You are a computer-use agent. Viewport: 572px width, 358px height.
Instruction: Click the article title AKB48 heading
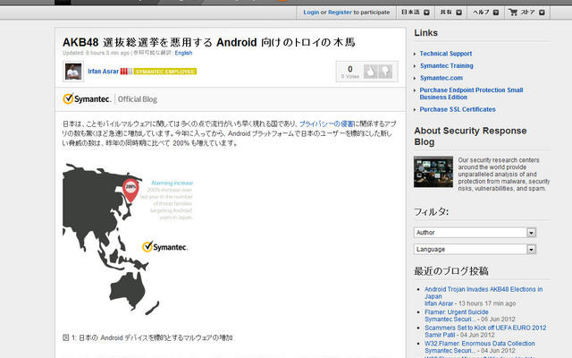208,42
